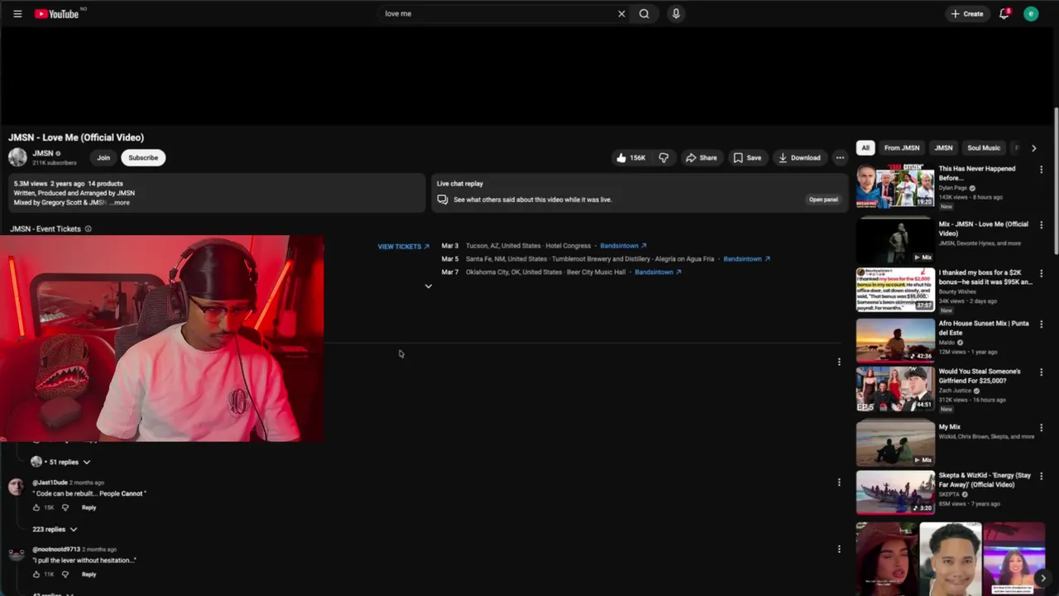The width and height of the screenshot is (1059, 596).
Task: Dislike the pull the lever comment
Action: point(65,574)
